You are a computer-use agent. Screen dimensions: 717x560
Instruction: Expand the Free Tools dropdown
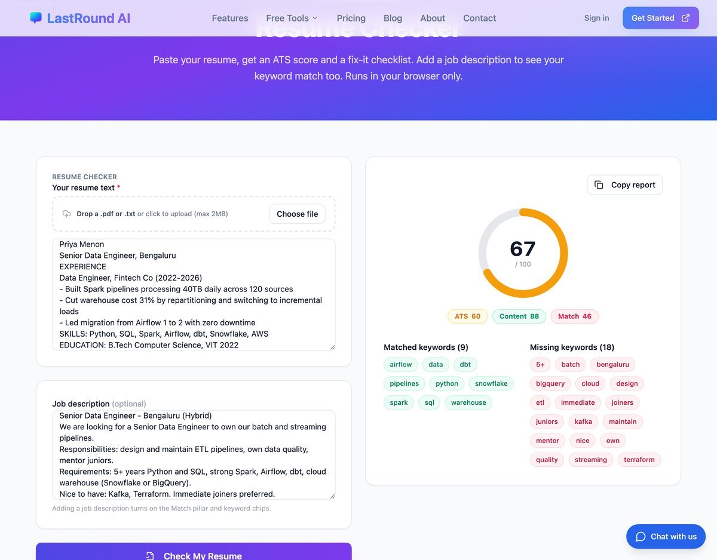(x=292, y=18)
